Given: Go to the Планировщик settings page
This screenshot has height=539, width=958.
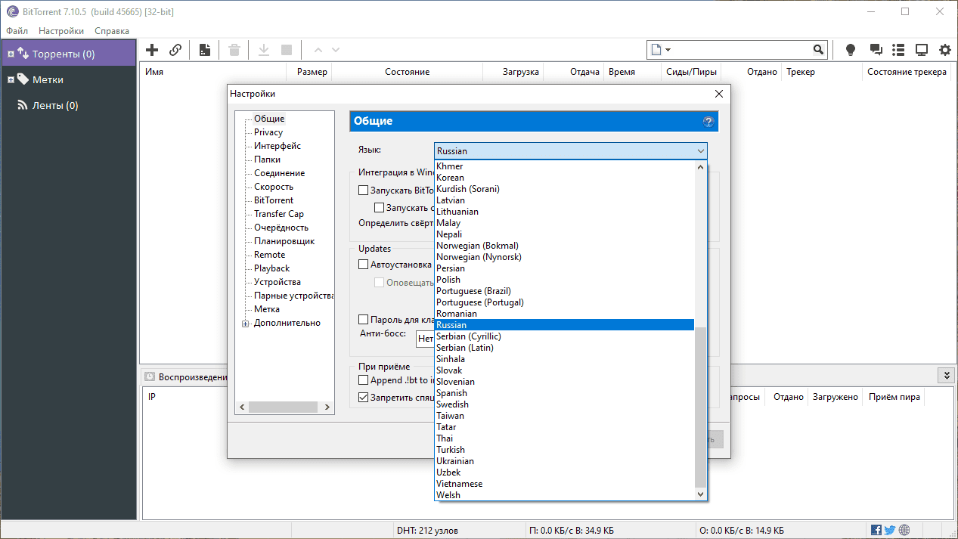Looking at the screenshot, I should click(284, 241).
